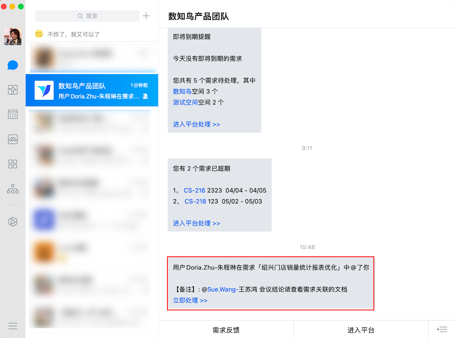Click the user profile avatar photo
The width and height of the screenshot is (455, 338).
13,36
